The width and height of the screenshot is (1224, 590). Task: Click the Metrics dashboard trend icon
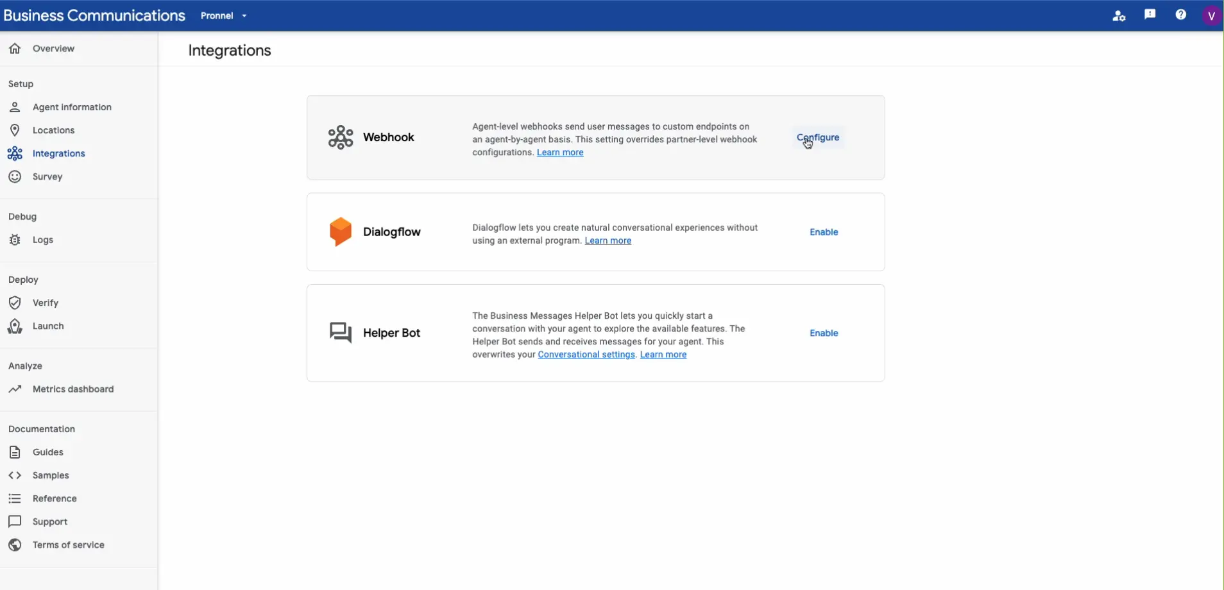click(15, 389)
